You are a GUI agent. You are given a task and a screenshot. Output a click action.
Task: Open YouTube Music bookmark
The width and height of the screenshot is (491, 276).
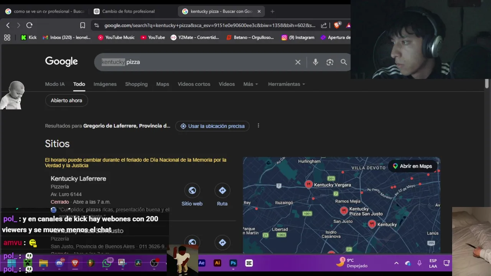click(116, 38)
